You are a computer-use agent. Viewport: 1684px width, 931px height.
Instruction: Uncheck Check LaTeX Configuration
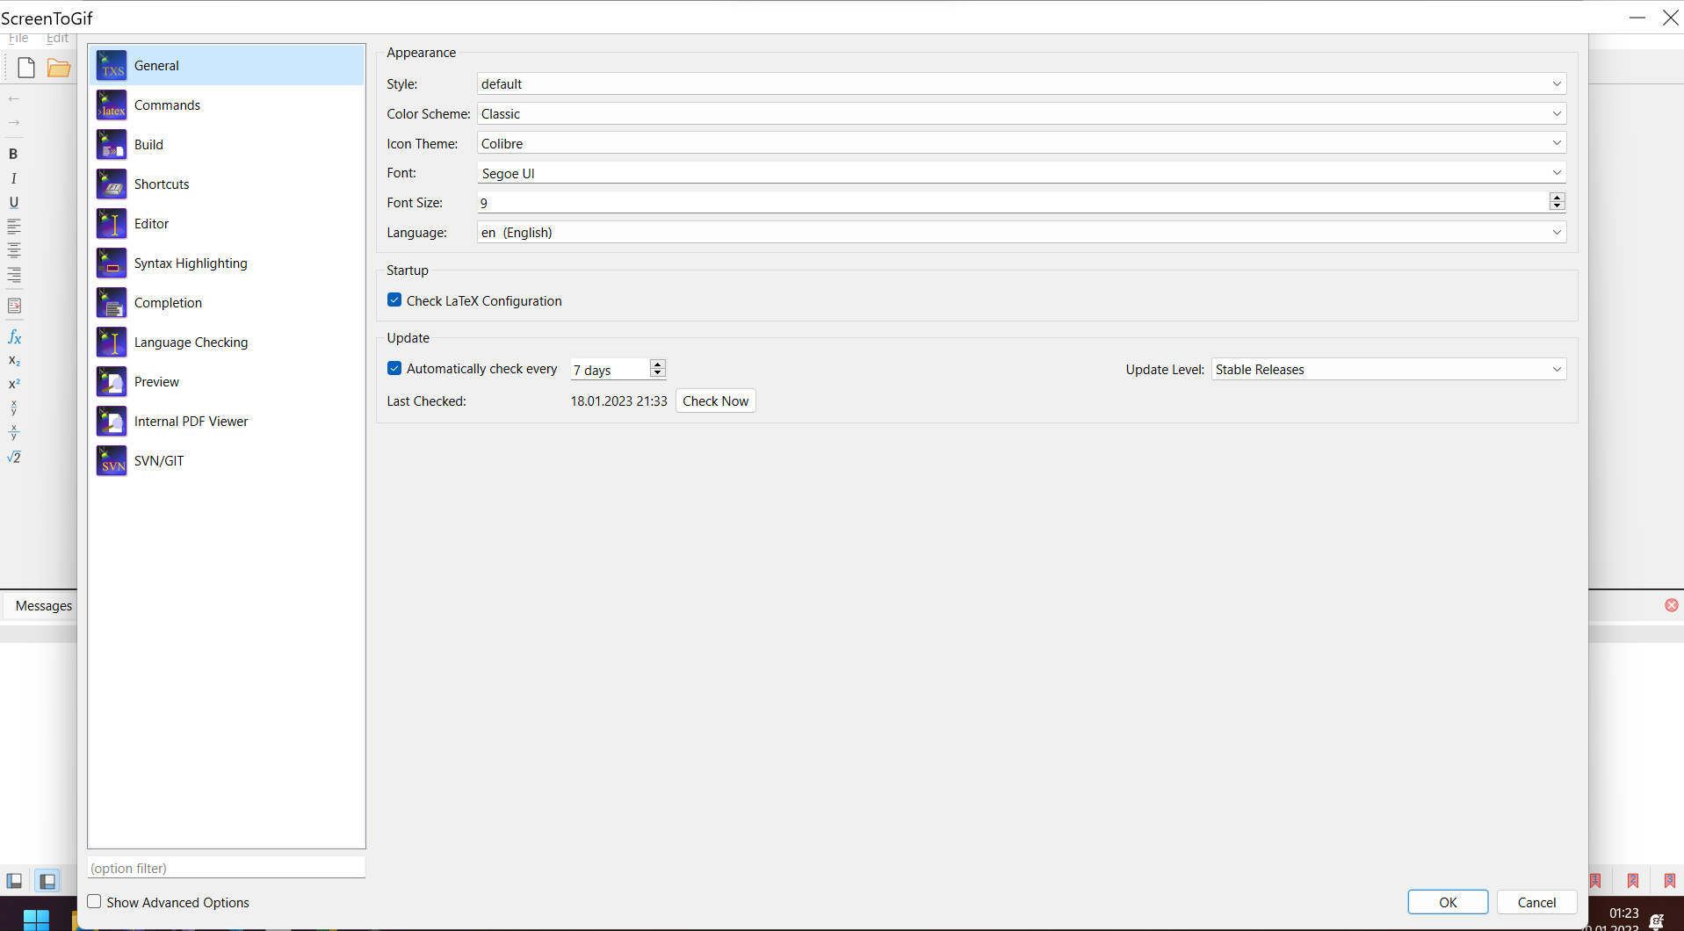394,300
